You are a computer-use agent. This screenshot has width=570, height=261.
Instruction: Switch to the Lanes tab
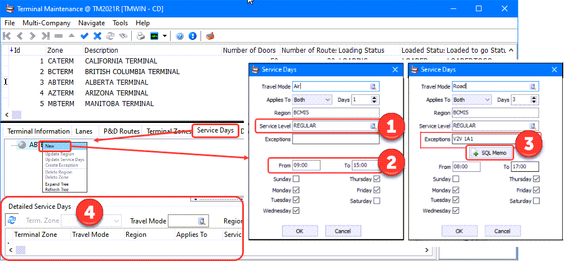click(84, 131)
